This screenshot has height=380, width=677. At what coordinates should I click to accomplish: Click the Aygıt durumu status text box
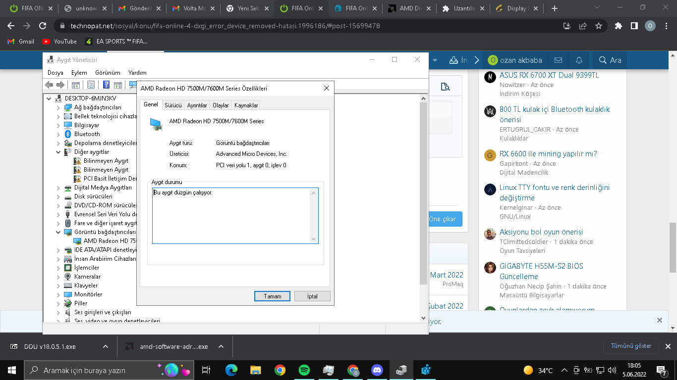click(235, 216)
